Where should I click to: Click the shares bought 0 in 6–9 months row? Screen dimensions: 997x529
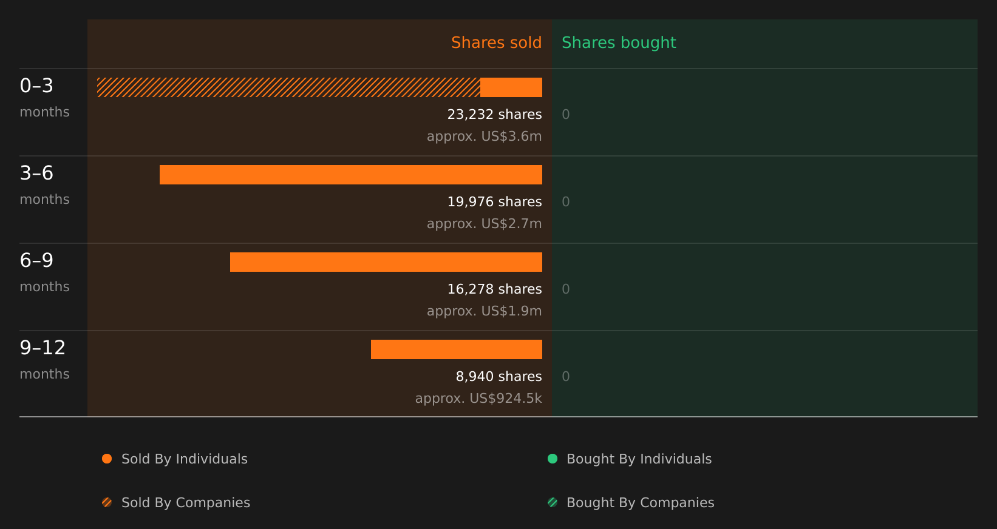(566, 289)
